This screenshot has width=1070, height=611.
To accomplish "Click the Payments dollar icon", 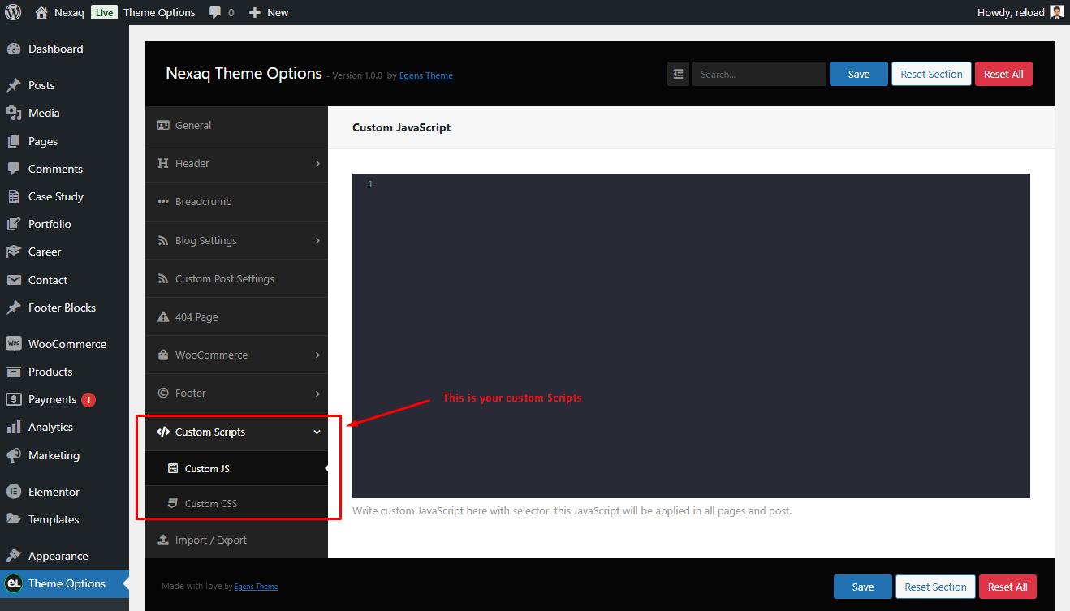I will tap(14, 399).
